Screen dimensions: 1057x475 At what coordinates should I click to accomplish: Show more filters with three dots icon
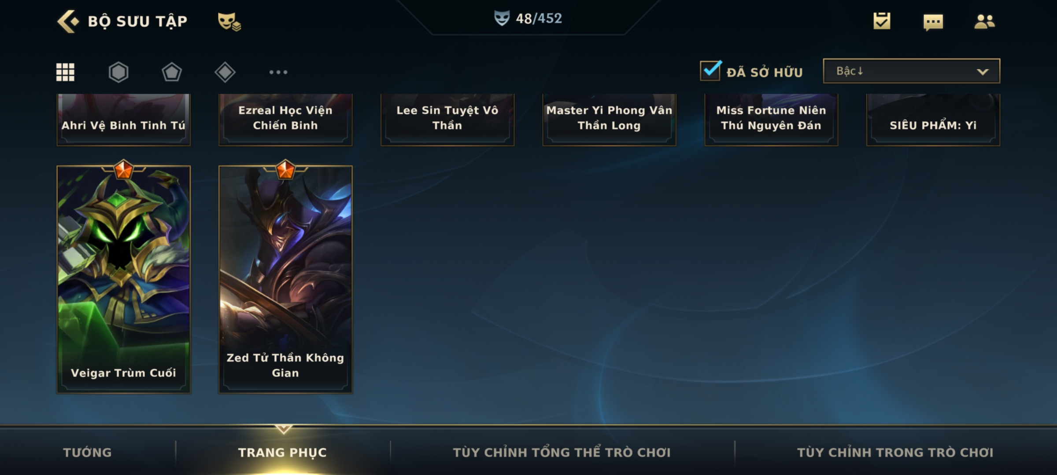coord(278,72)
